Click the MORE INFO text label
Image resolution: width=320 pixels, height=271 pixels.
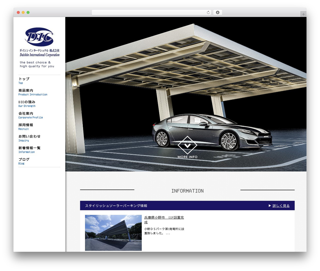tap(187, 157)
